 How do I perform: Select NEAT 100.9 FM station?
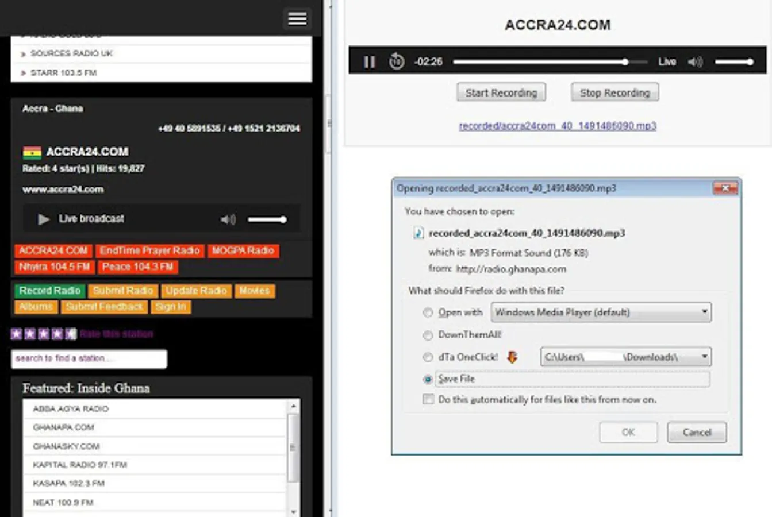pyautogui.click(x=155, y=503)
